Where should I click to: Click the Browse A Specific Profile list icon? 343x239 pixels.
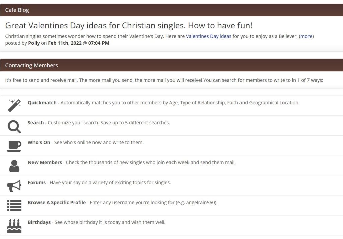14,205
